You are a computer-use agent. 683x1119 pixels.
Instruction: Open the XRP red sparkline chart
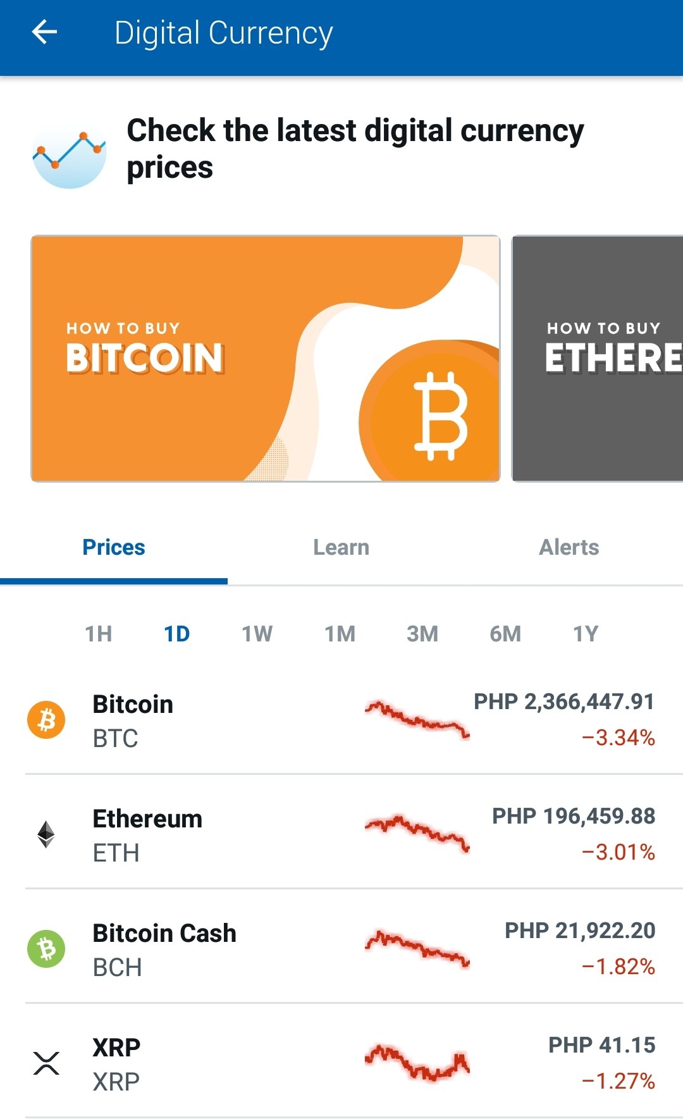(x=417, y=1063)
